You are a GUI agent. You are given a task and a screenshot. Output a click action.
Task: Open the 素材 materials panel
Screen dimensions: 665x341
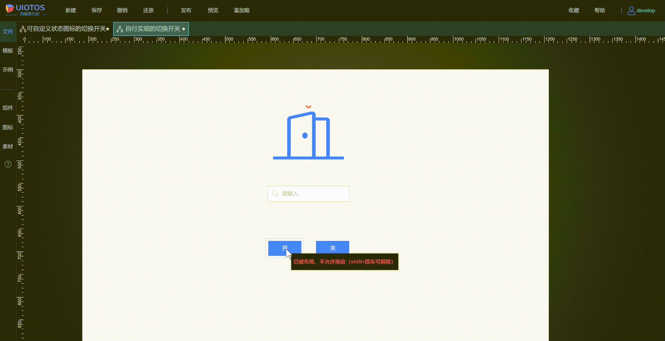coord(8,146)
